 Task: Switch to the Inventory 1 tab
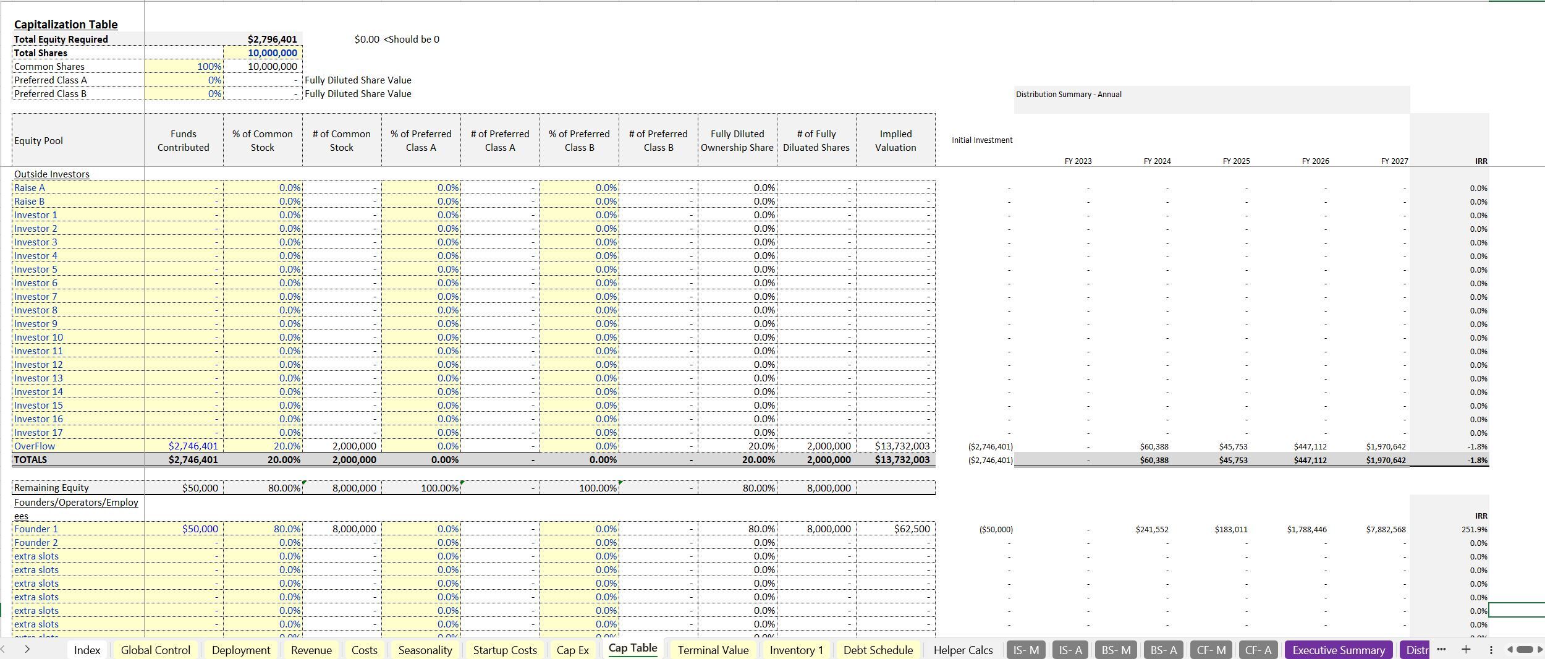coord(797,650)
